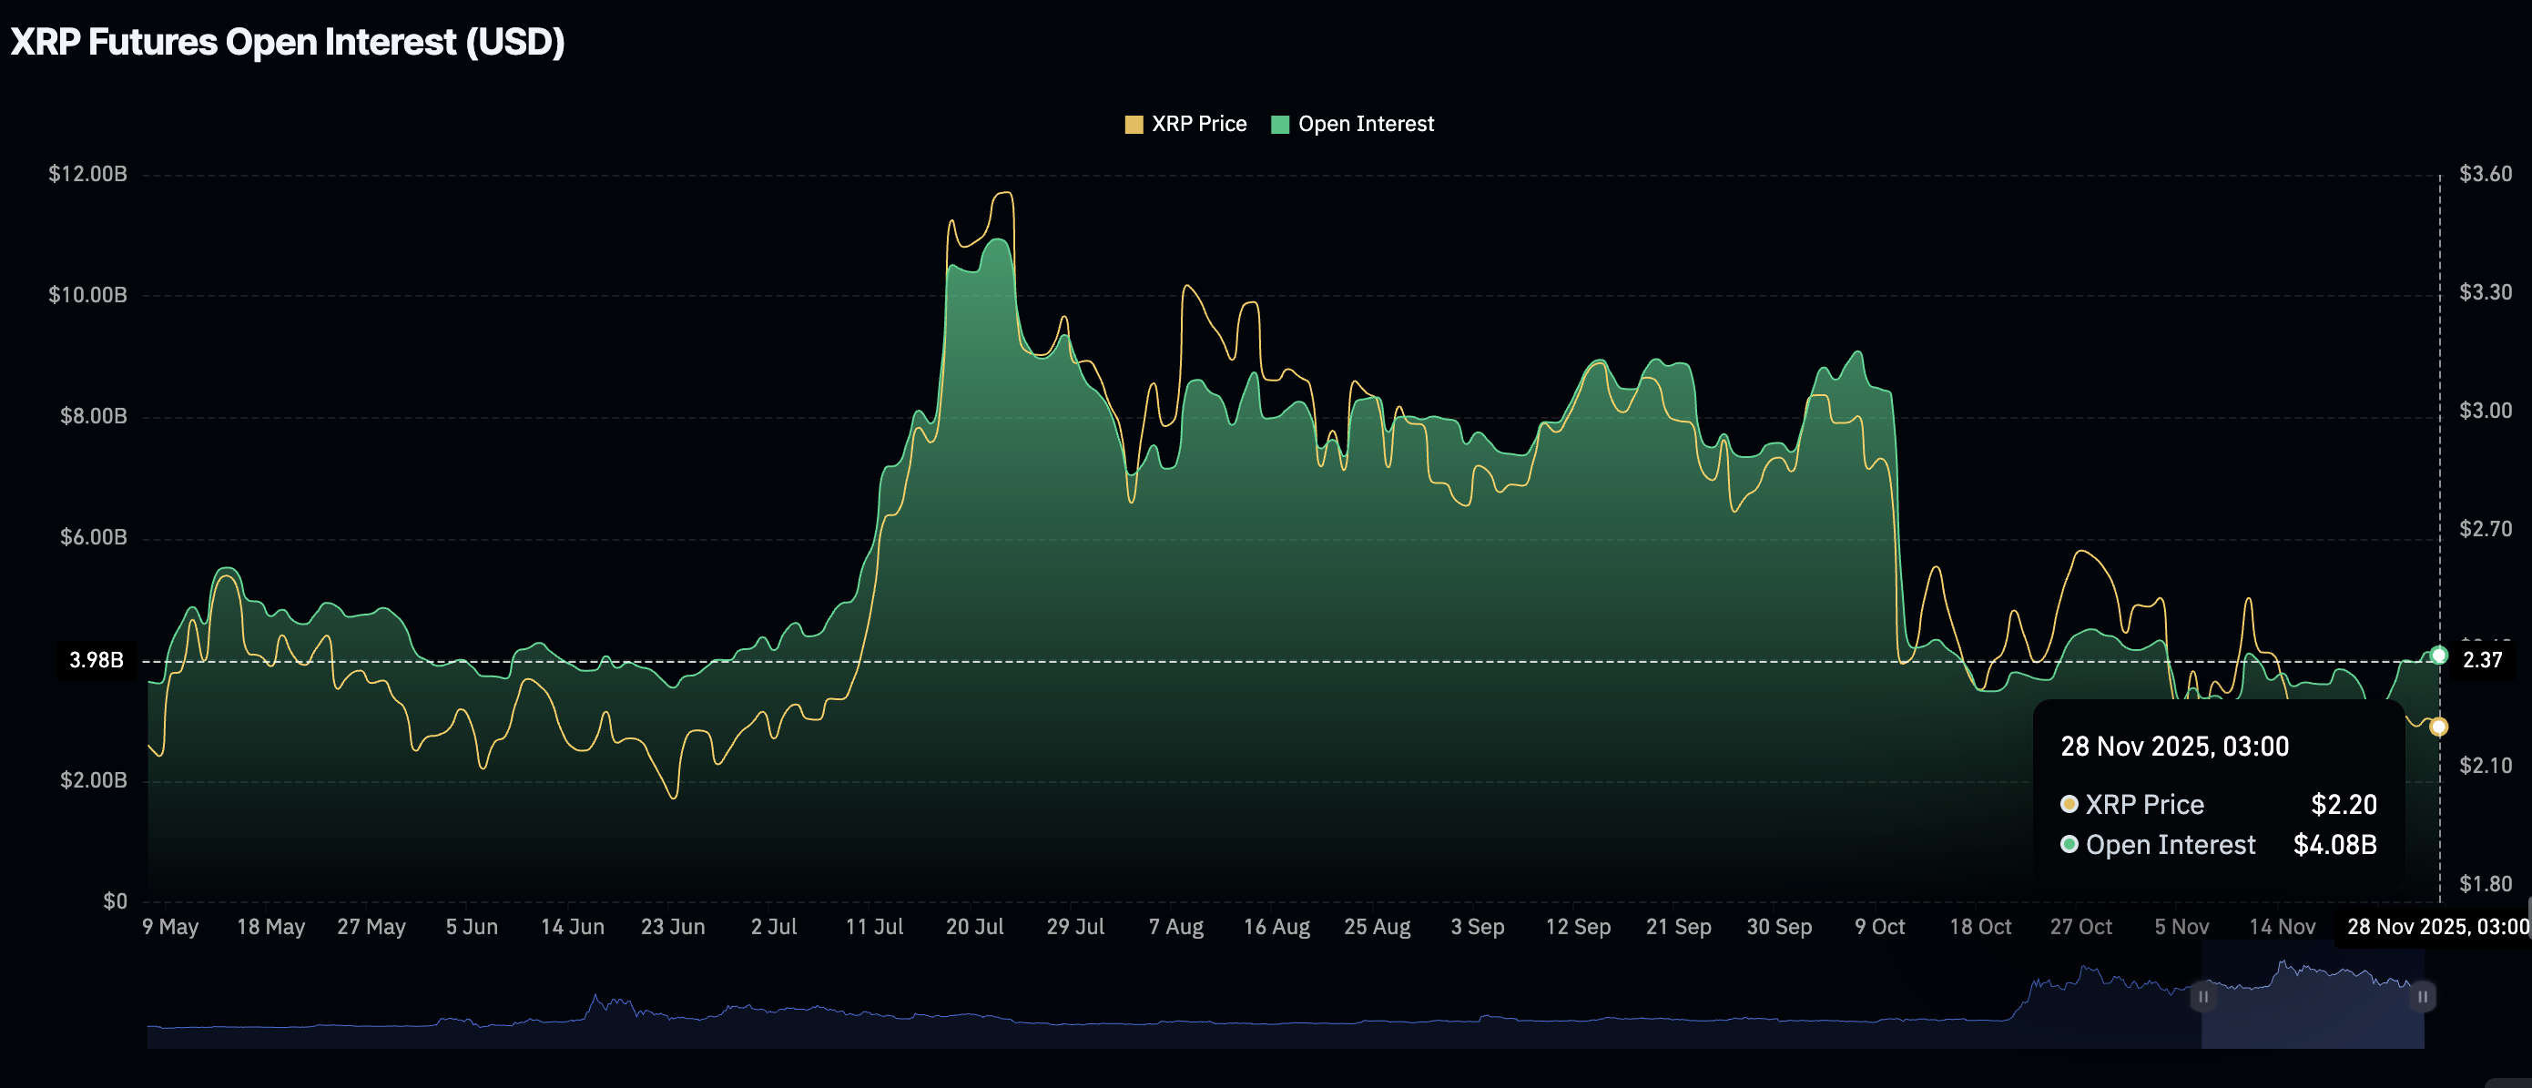The height and width of the screenshot is (1088, 2532).
Task: Click green Open Interest endpoint marker dot
Action: click(x=2438, y=656)
